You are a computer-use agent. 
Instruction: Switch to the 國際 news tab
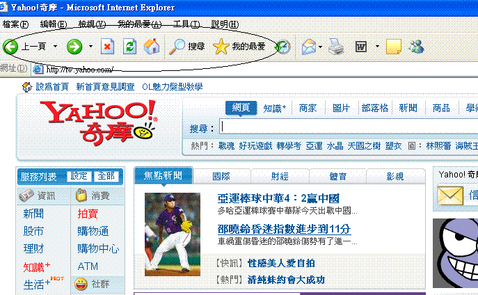pos(221,176)
